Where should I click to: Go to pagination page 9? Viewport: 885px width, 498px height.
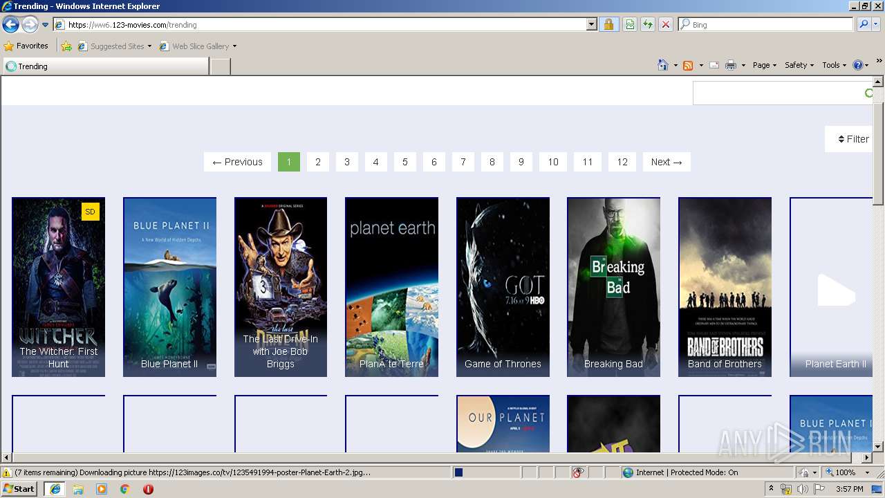(x=521, y=162)
